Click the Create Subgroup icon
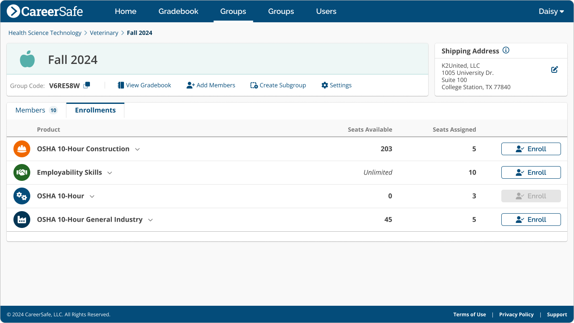574x323 pixels. (254, 85)
